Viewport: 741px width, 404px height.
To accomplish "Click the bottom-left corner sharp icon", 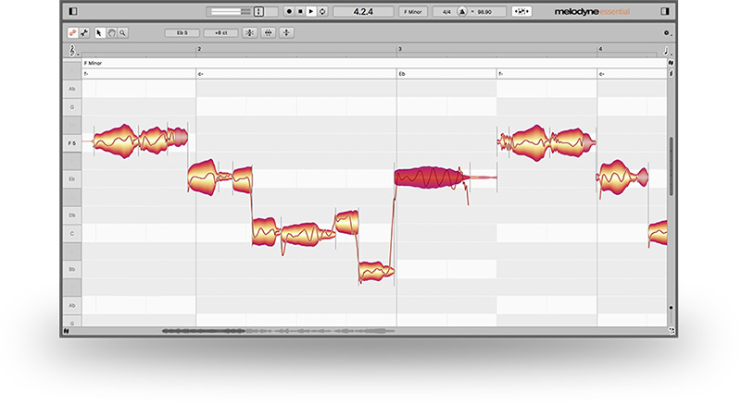I will (67, 331).
